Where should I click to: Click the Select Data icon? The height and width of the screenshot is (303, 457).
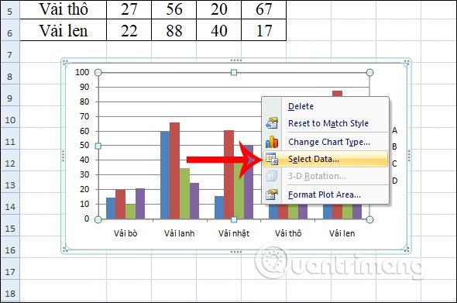coord(272,159)
